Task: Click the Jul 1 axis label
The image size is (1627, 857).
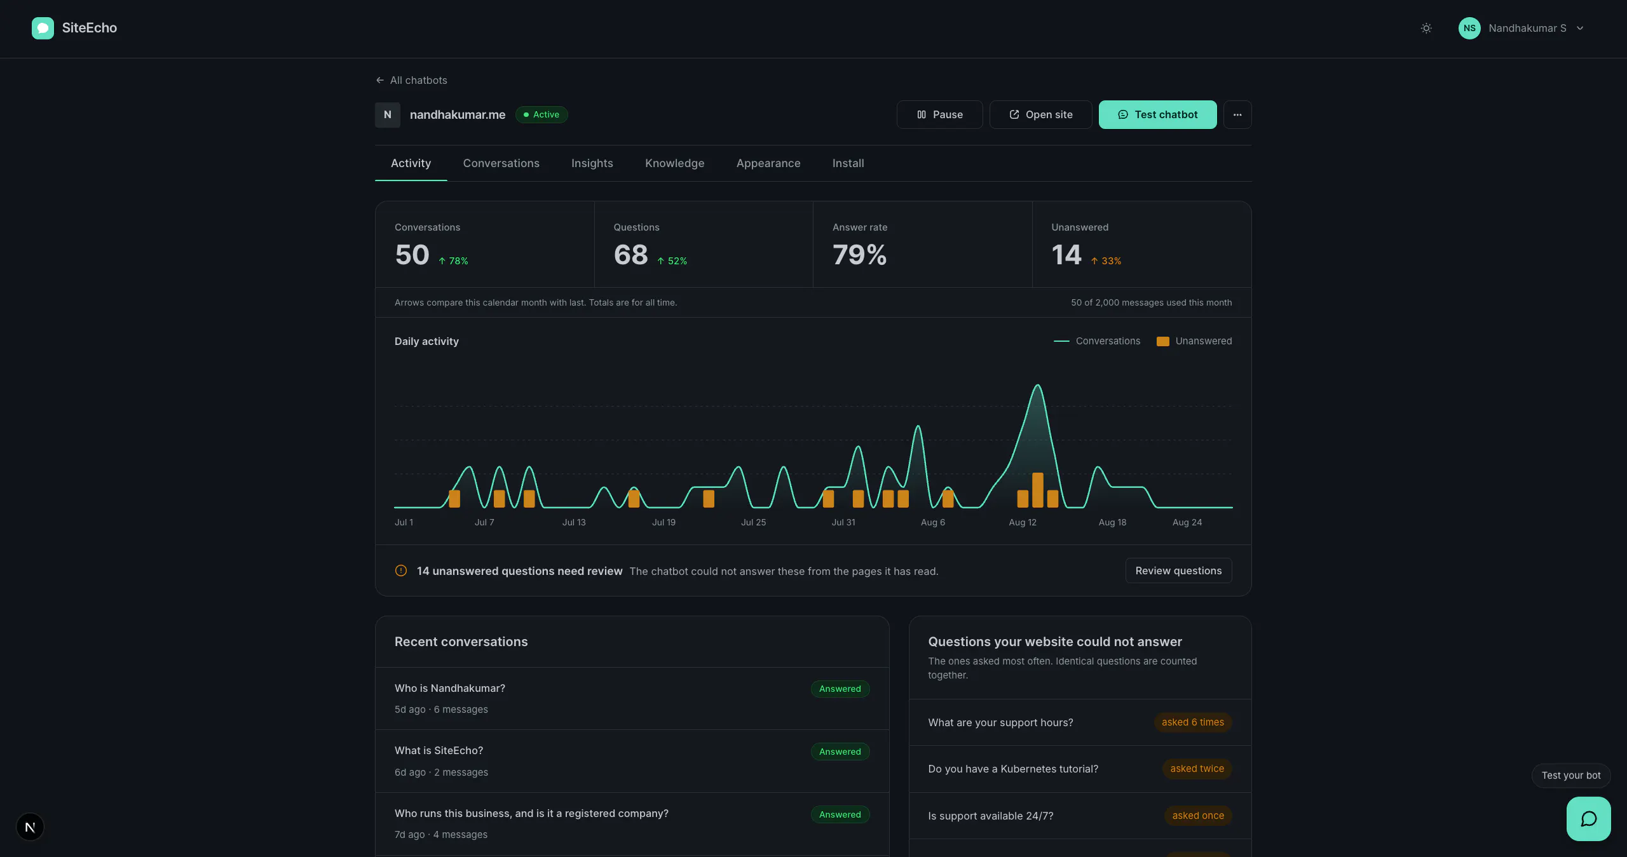Action: point(404,522)
